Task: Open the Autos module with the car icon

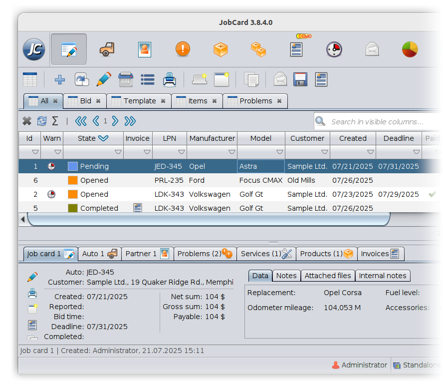Action: click(x=106, y=49)
